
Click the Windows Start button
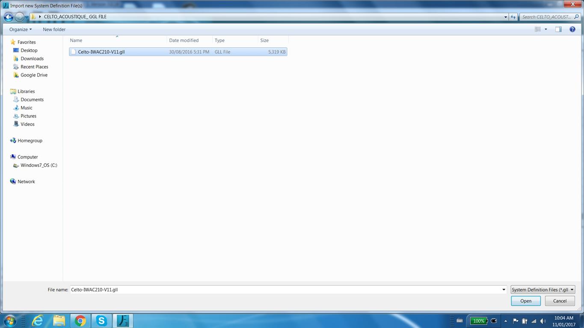click(x=9, y=321)
